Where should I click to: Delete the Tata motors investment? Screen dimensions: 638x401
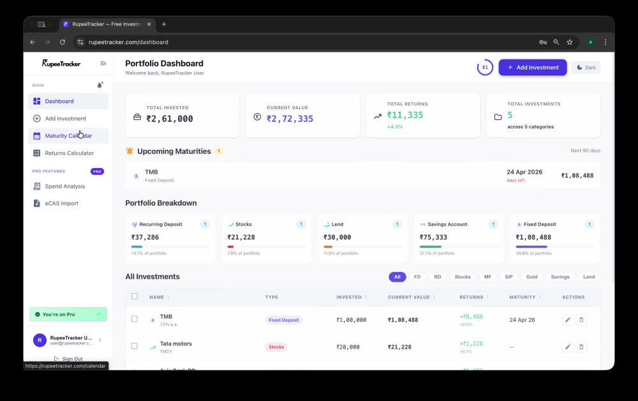[x=581, y=347]
